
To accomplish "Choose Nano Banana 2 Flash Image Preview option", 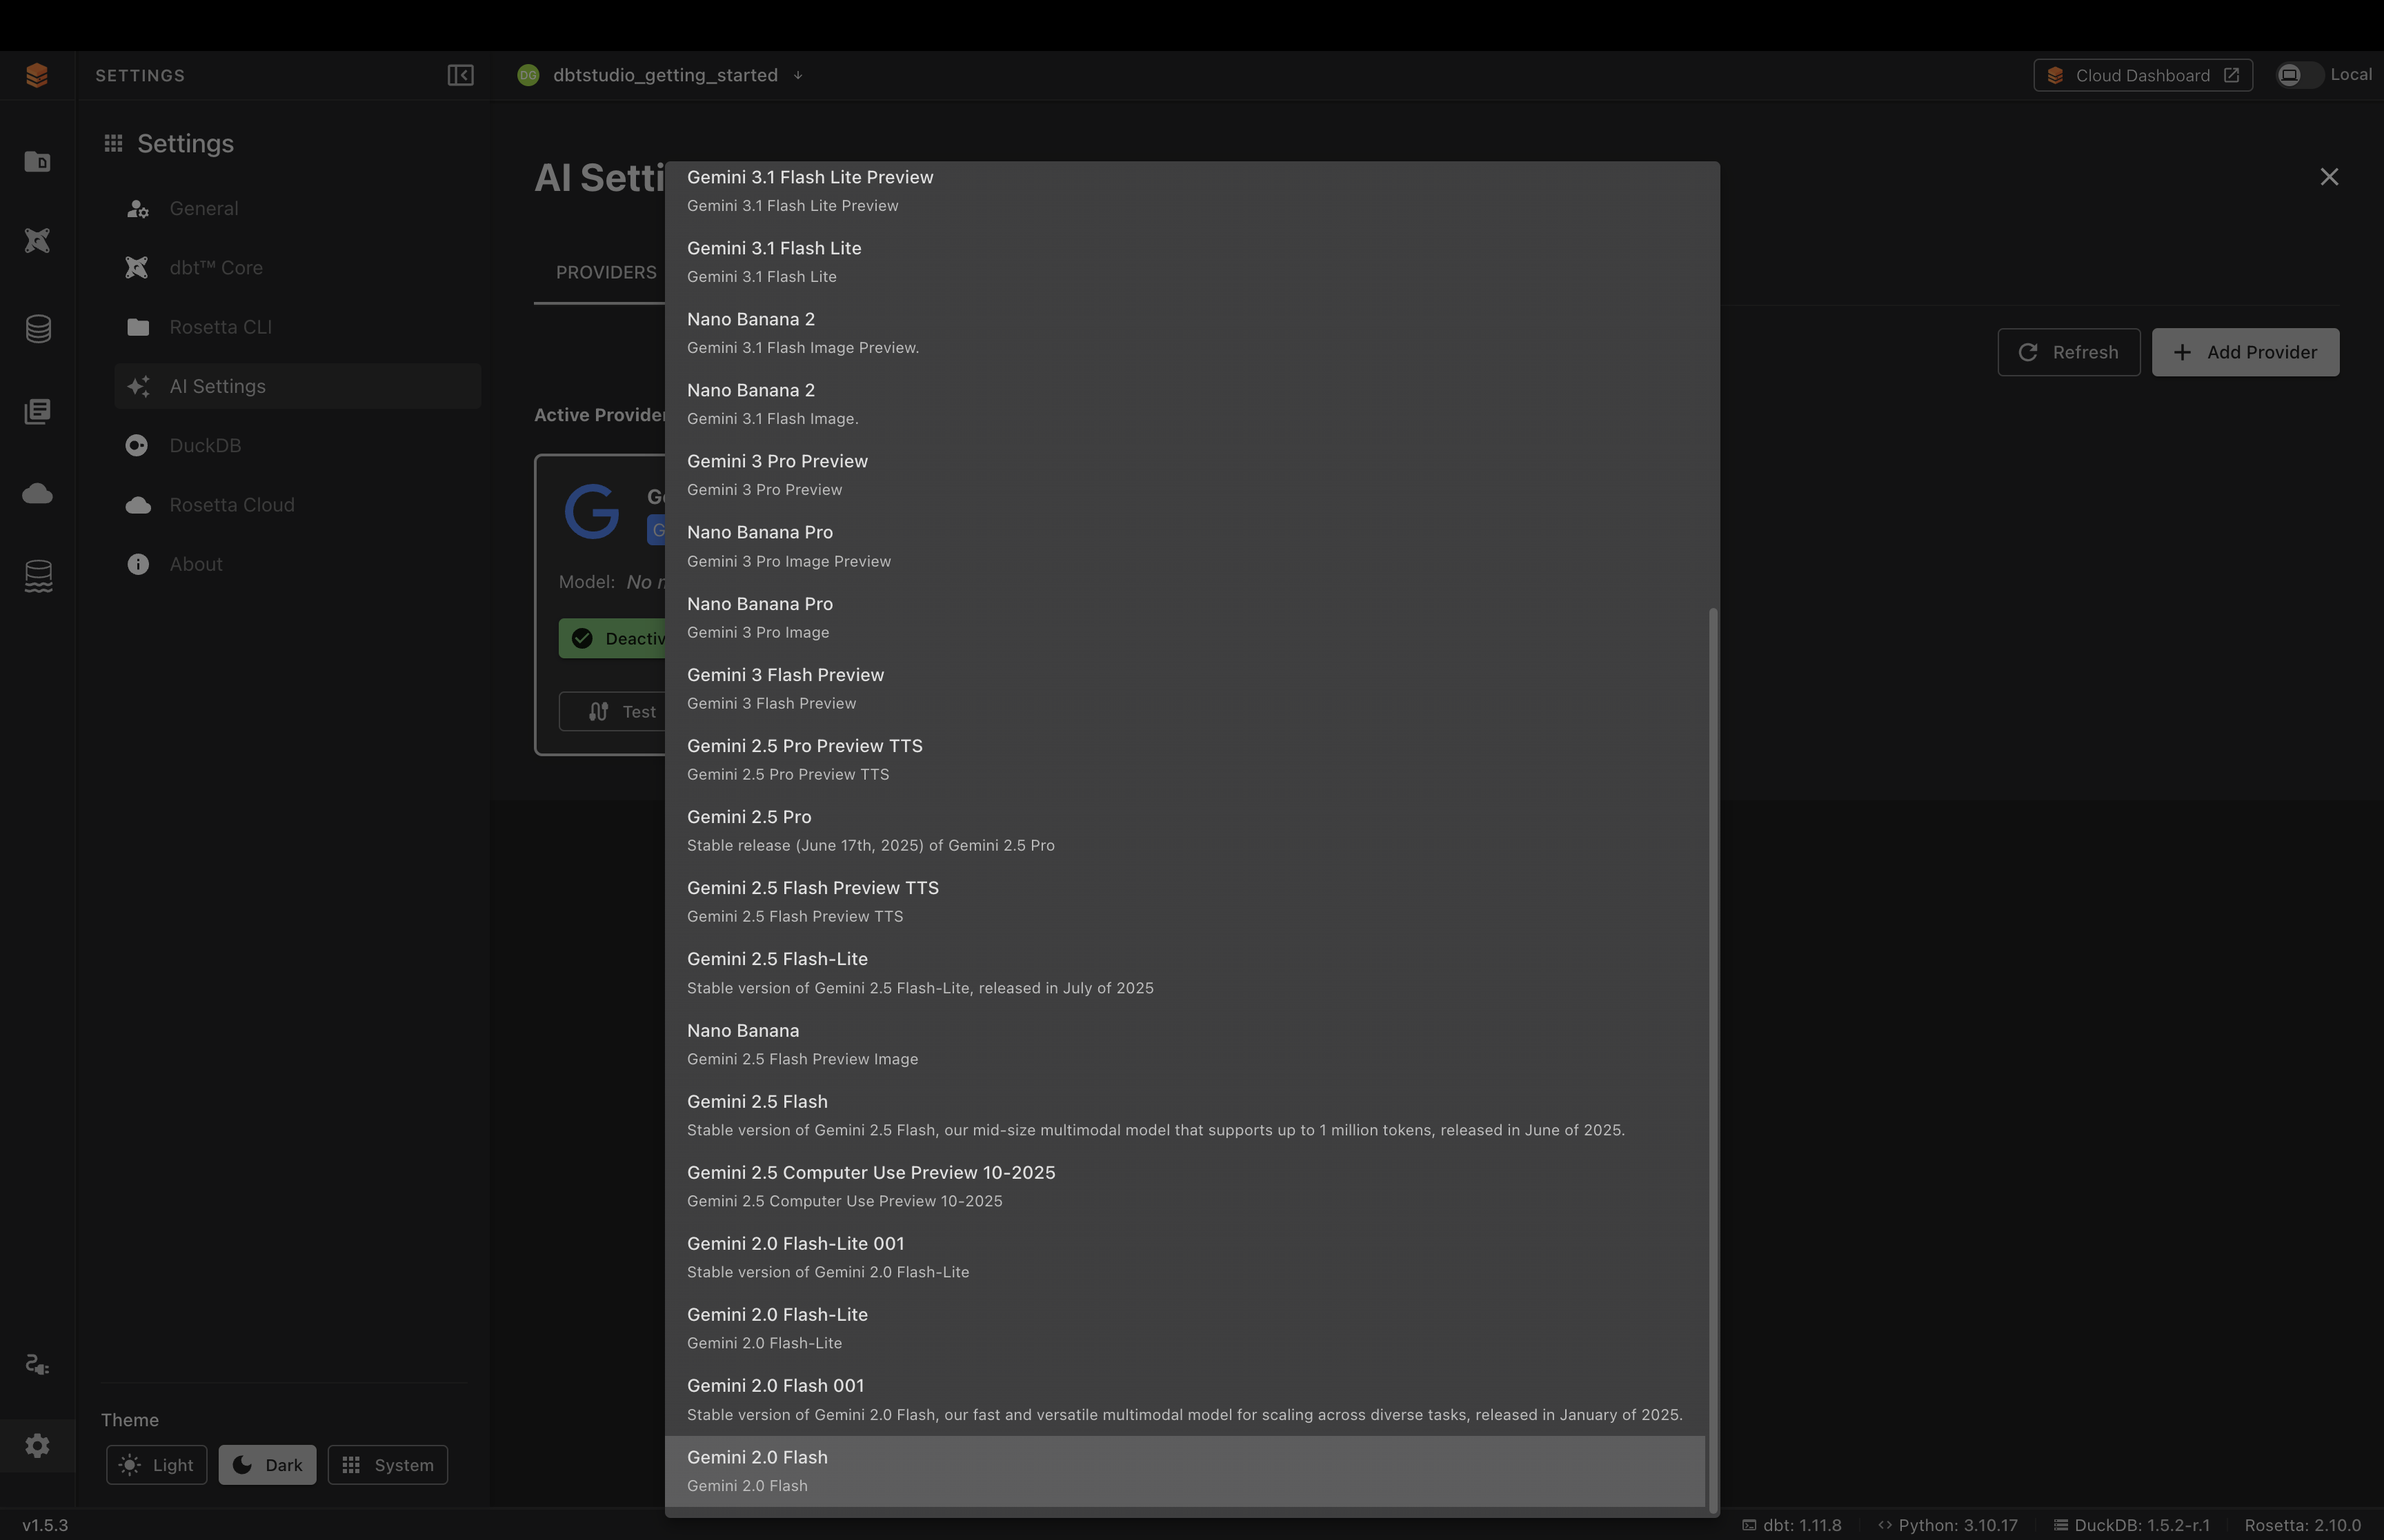I will (1186, 332).
